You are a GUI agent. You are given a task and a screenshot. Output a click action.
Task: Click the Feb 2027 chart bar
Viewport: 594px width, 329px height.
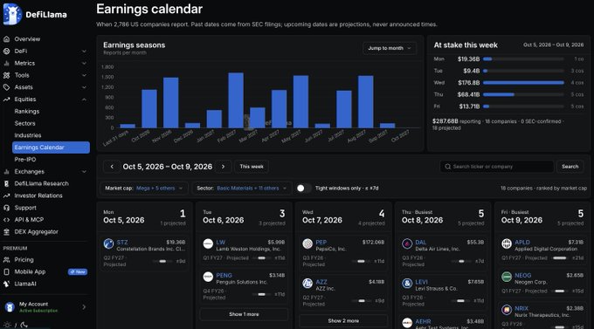coord(236,100)
